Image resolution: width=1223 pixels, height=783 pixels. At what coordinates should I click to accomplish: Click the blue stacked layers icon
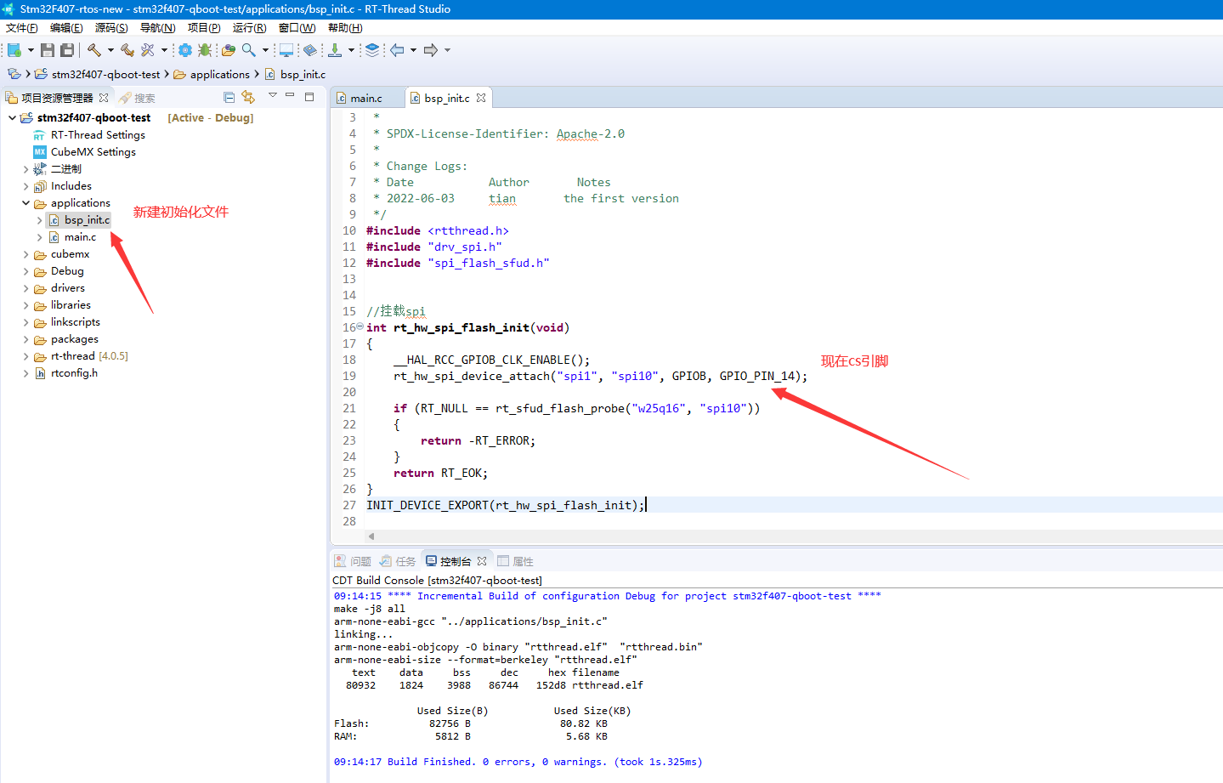[372, 50]
